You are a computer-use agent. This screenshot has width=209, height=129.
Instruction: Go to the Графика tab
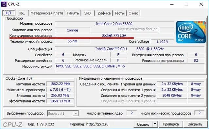pos(103,13)
